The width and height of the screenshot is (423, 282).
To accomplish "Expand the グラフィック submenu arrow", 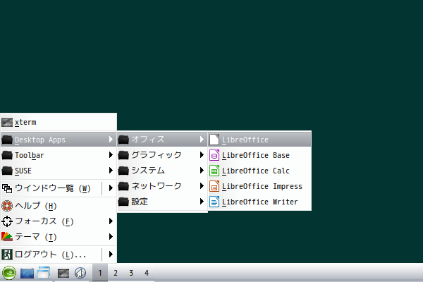I will [x=202, y=154].
